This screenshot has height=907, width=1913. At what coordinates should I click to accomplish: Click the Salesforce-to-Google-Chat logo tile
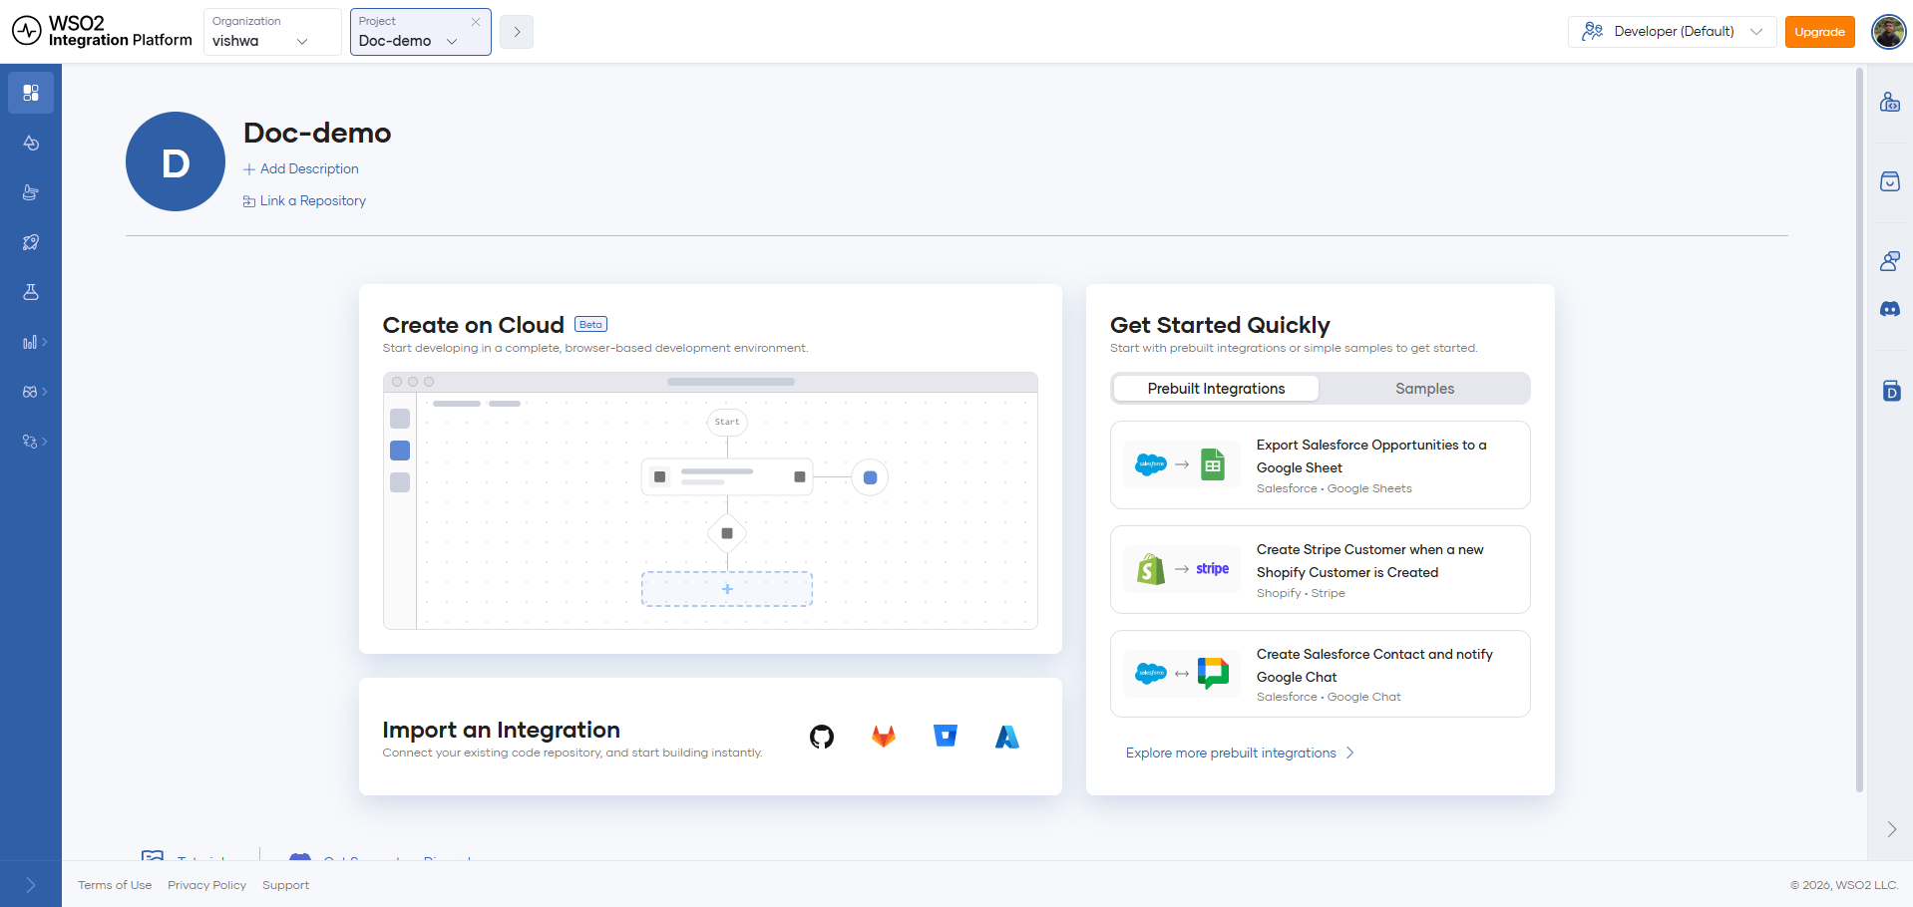pos(1182,674)
